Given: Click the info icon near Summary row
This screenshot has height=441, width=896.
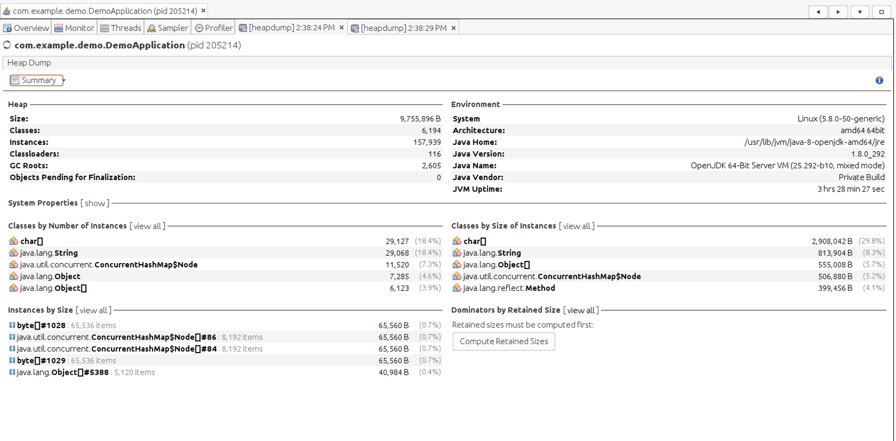Looking at the screenshot, I should click(879, 80).
